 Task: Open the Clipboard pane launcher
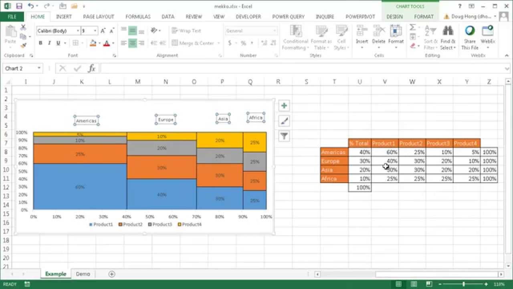point(31,55)
